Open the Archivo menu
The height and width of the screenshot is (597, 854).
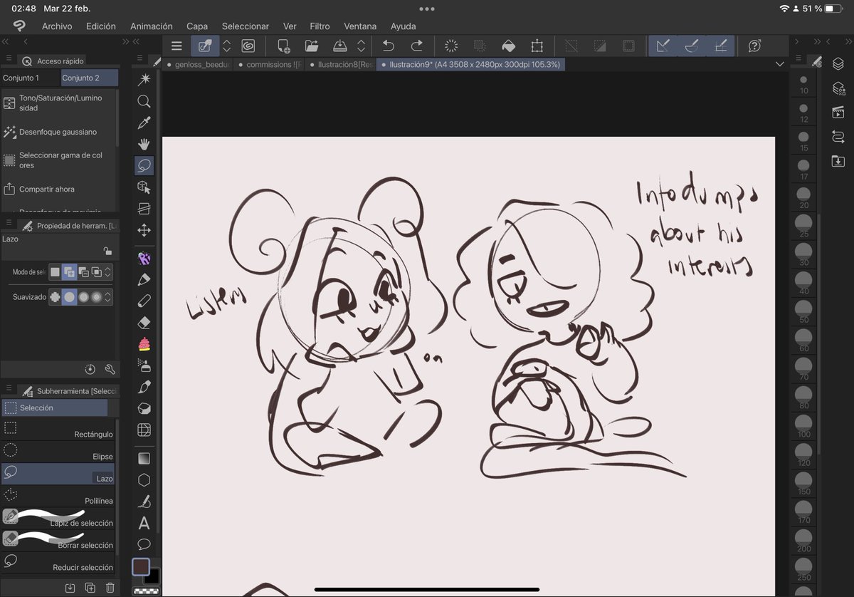pos(57,26)
